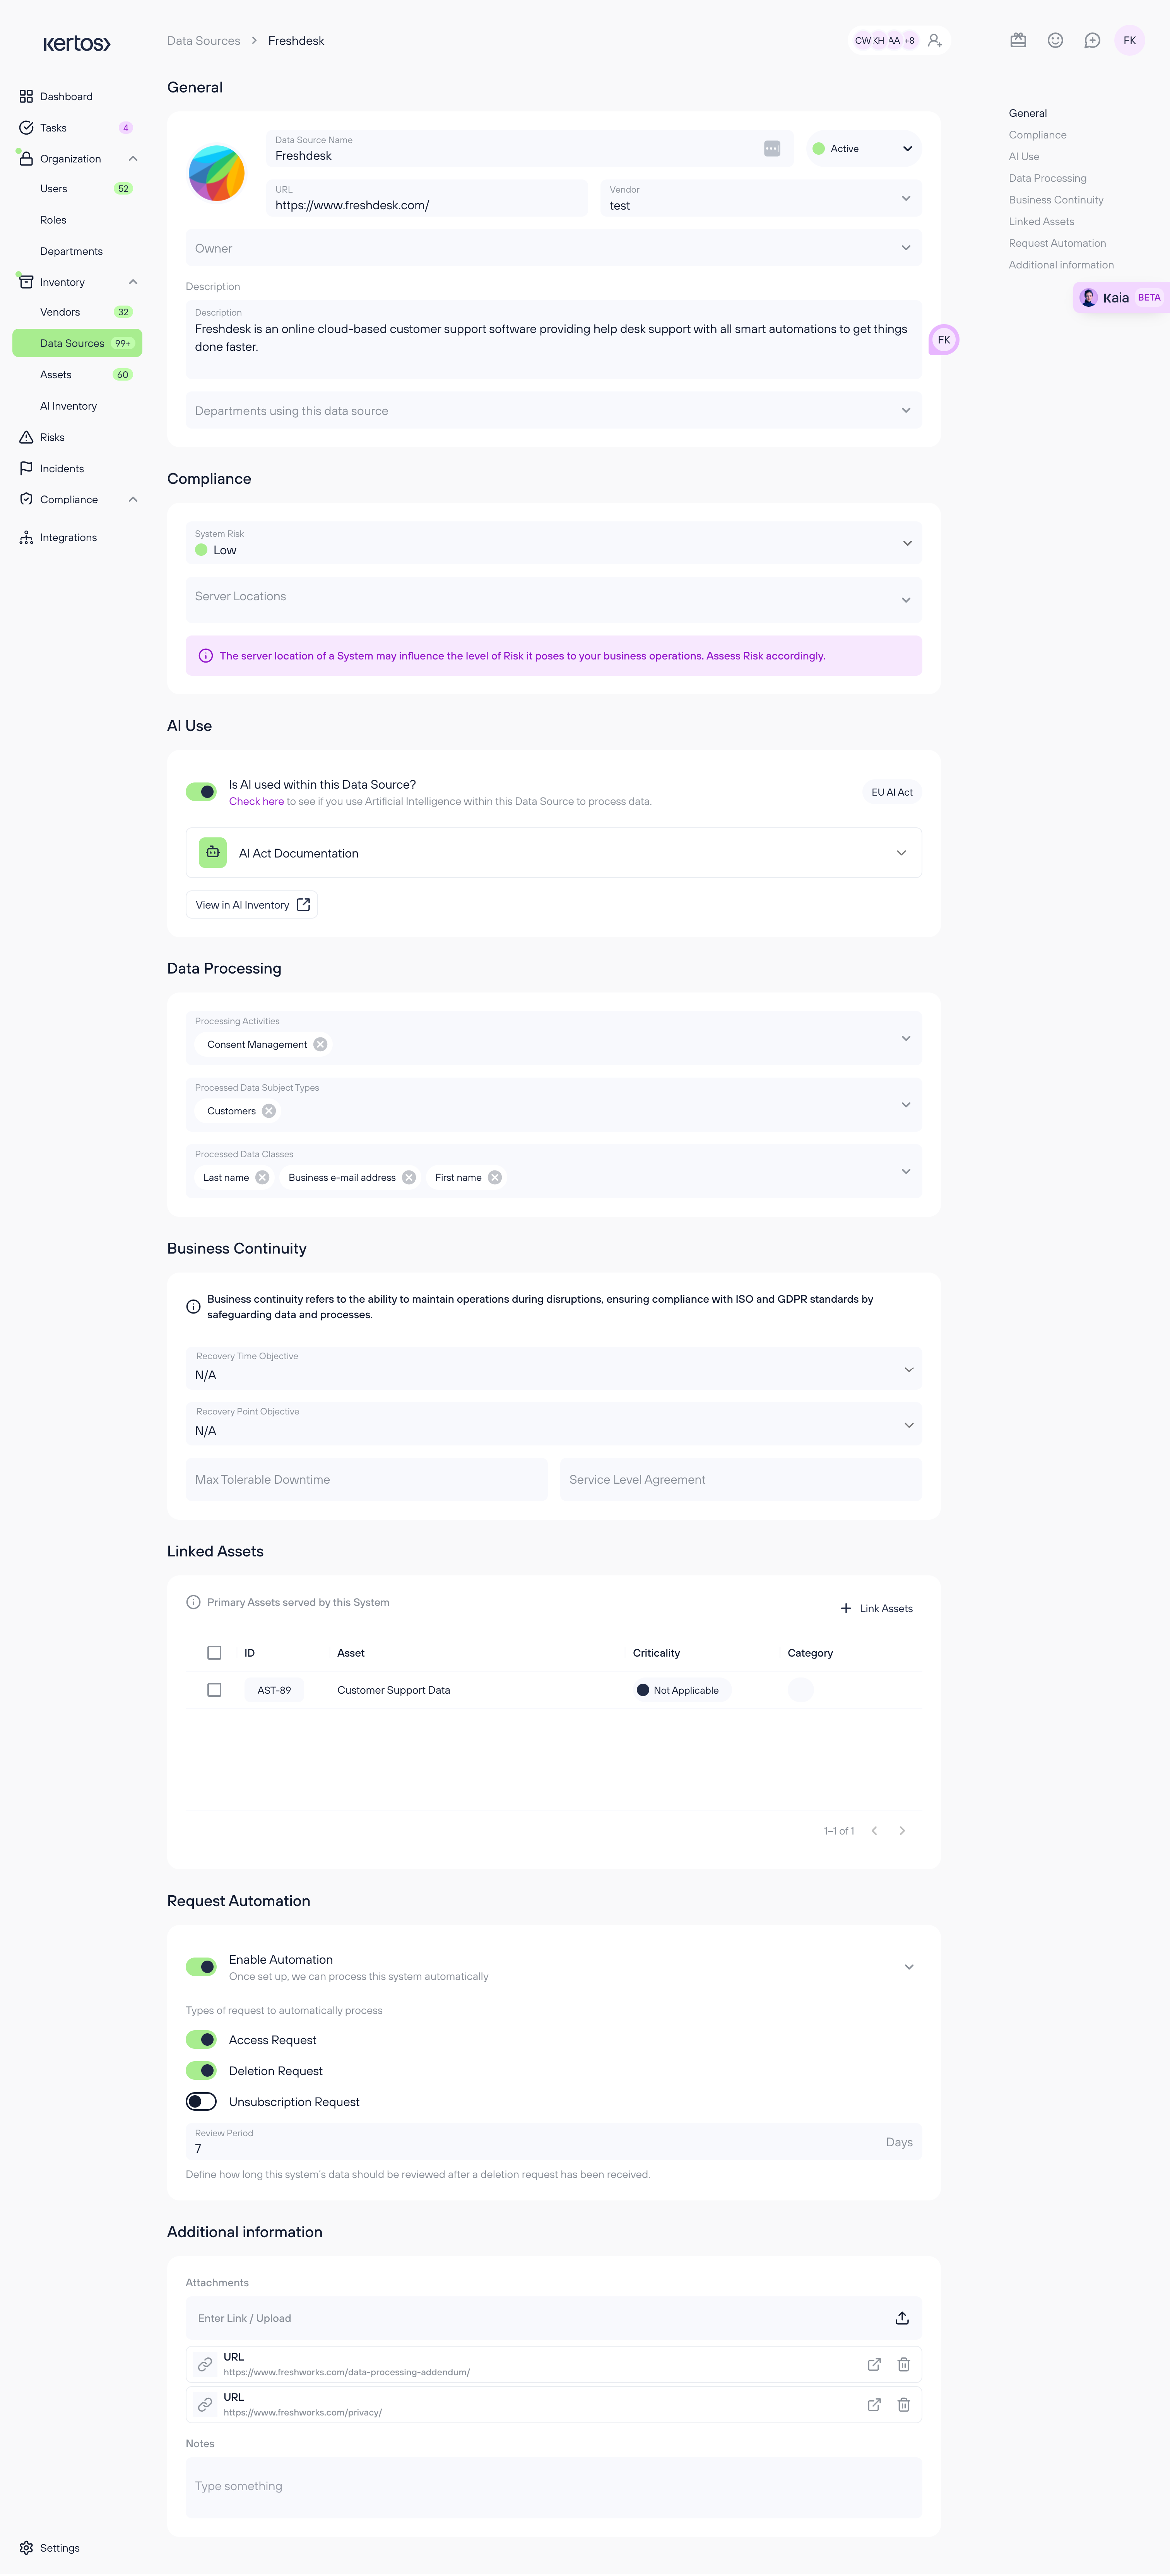Open Vendors in sidebar
1170x2576 pixels.
click(x=77, y=312)
